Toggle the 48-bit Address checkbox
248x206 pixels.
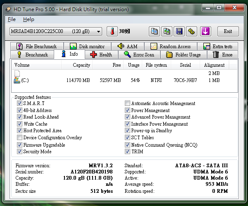tap(19, 110)
